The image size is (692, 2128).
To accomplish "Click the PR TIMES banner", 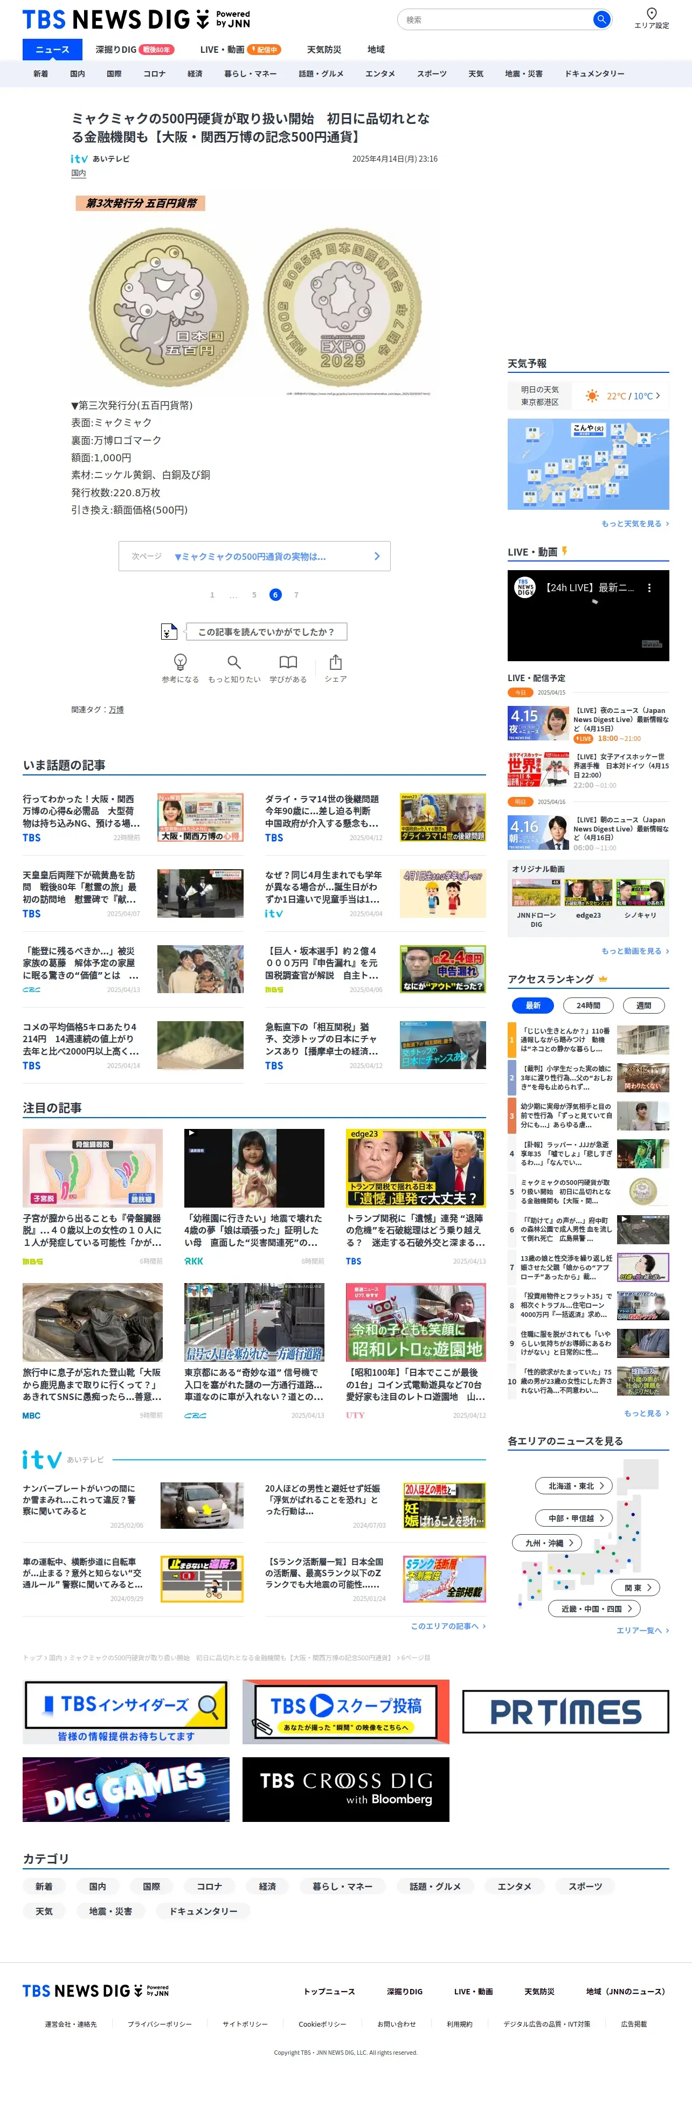I will (566, 1713).
